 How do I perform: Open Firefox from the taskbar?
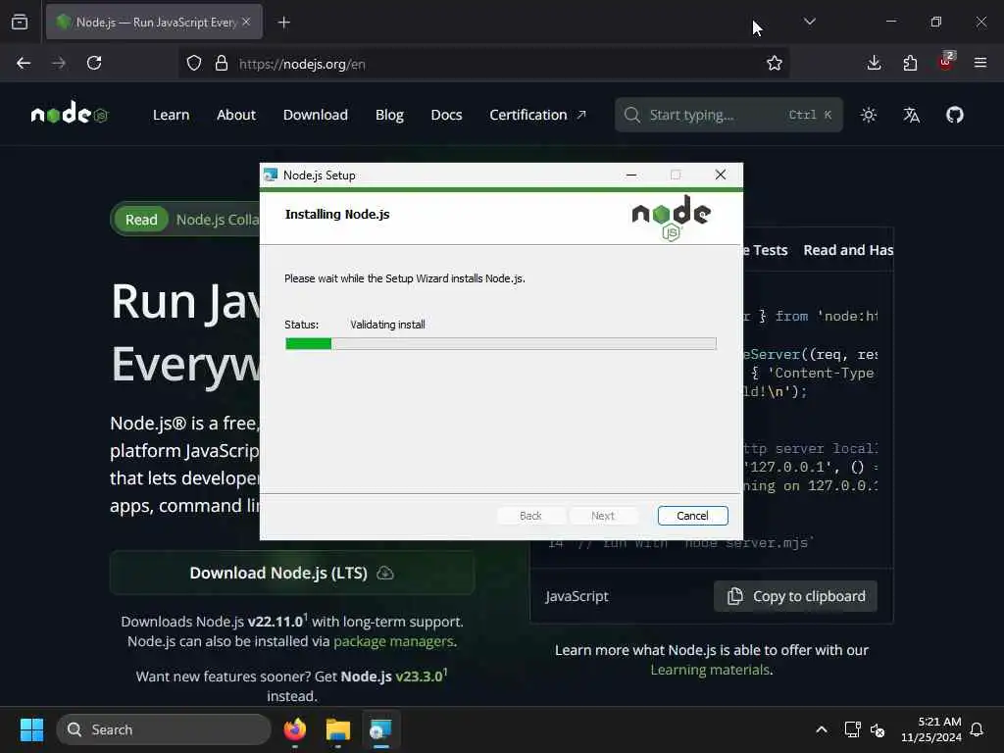click(295, 729)
